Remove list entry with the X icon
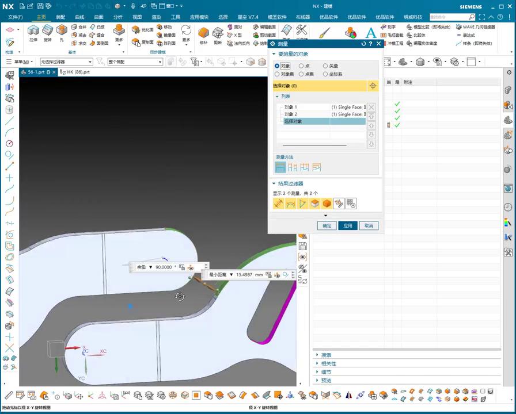This screenshot has height=414, width=516. 371,107
